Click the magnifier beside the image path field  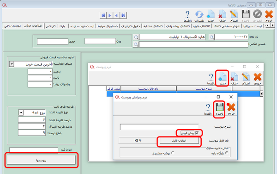coord(136,44)
